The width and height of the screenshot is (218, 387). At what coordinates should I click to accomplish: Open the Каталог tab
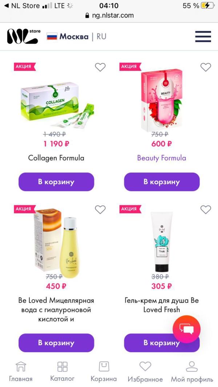[x=62, y=371]
